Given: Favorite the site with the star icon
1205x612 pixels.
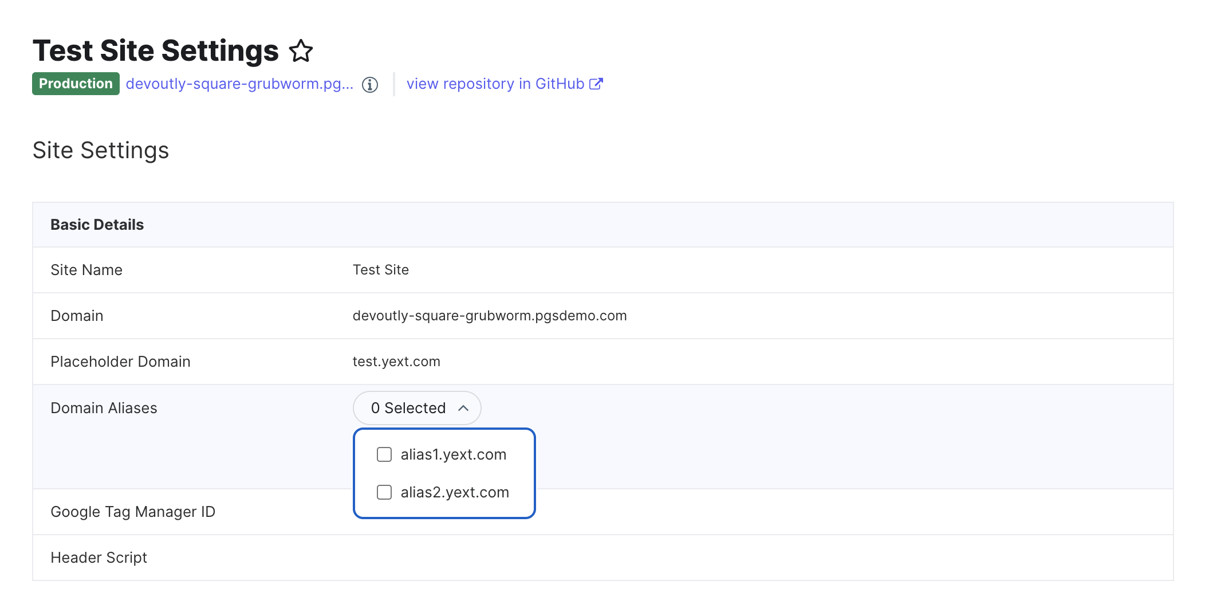Looking at the screenshot, I should click(x=301, y=51).
